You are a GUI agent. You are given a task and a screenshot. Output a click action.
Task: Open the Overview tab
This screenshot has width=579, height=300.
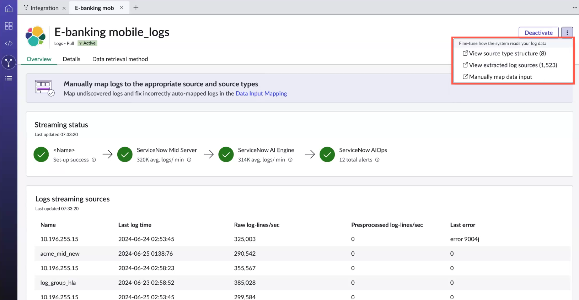(x=39, y=59)
